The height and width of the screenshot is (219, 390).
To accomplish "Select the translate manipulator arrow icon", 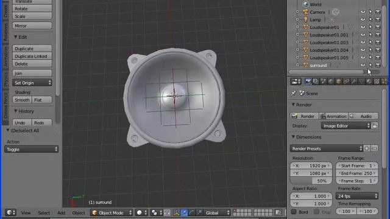I will [x=184, y=212].
